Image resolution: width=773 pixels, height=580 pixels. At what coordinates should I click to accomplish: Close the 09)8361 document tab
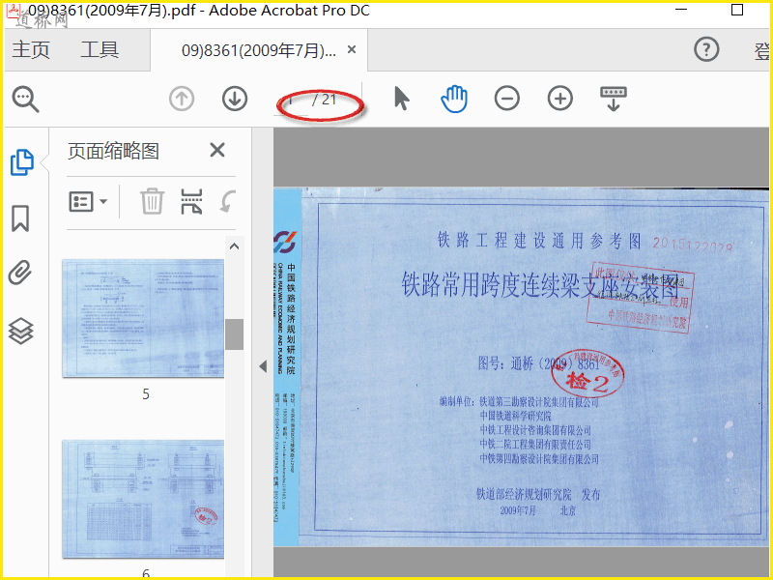point(352,49)
